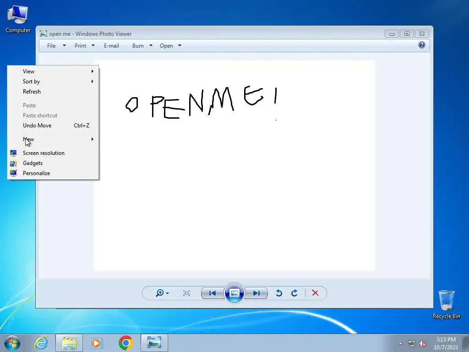Expand the Open dropdown arrow
Viewport: 469px width, 352px height.
180,46
